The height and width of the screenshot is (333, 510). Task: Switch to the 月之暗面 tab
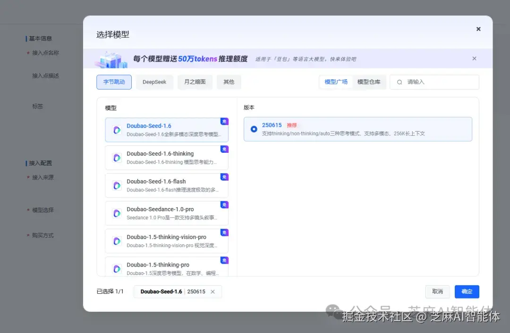coord(195,82)
